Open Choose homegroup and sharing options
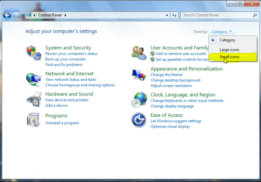 pos(80,85)
